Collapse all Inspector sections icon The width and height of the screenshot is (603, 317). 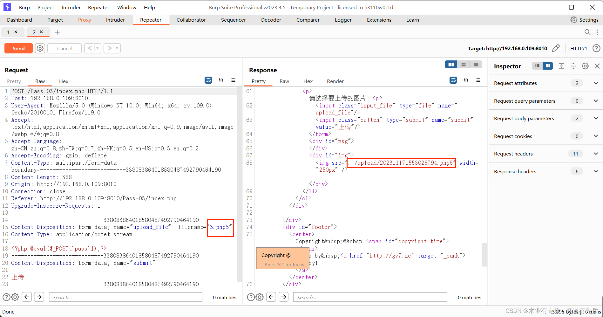tap(573, 66)
